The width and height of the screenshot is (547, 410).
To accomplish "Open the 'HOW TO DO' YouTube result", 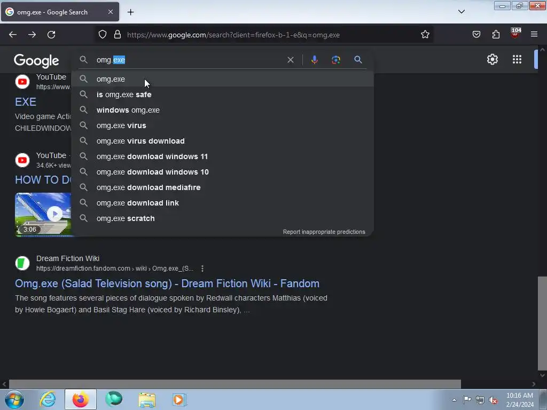I will 43,180.
